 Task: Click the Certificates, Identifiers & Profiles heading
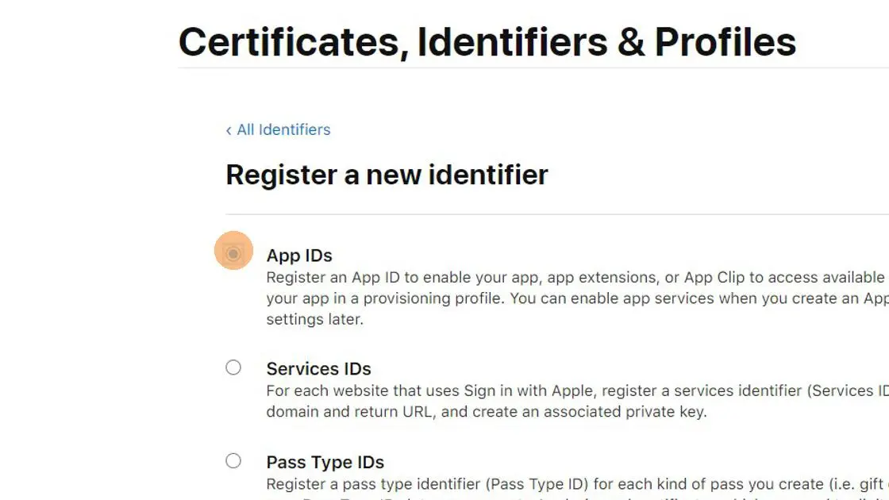[487, 41]
